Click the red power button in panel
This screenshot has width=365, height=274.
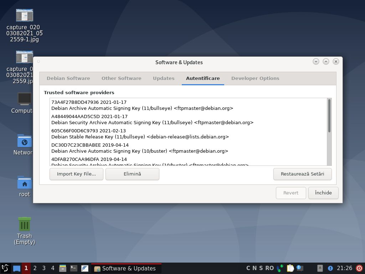coord(359,268)
